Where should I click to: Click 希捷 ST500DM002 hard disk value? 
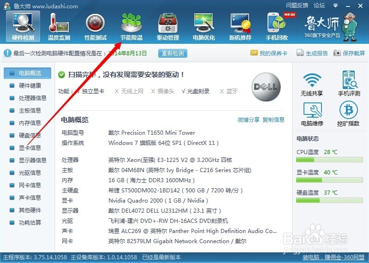click(176, 191)
